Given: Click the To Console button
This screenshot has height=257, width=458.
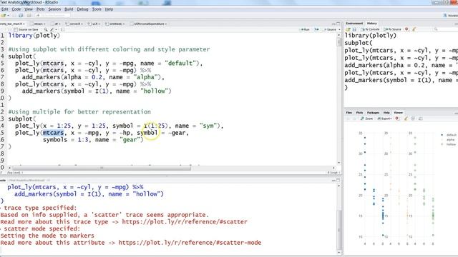Looking at the screenshot, I should click(370, 29).
